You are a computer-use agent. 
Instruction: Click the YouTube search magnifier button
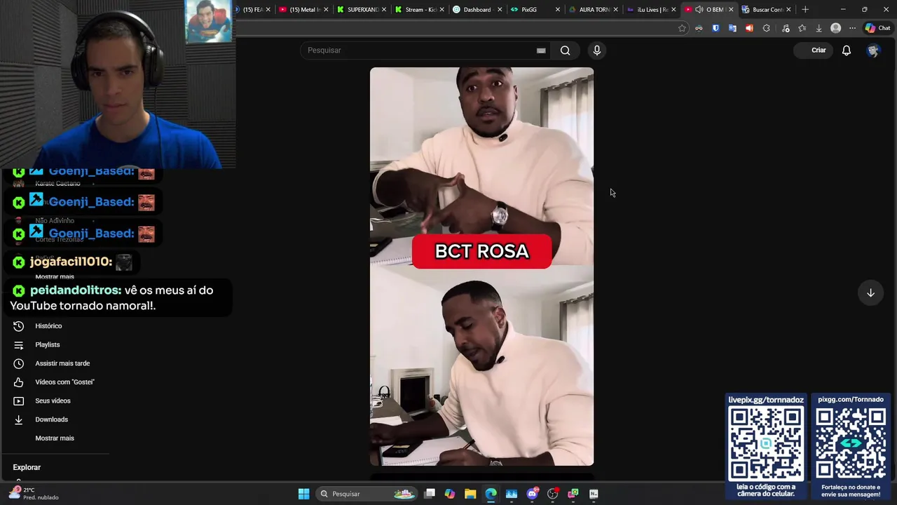point(565,50)
